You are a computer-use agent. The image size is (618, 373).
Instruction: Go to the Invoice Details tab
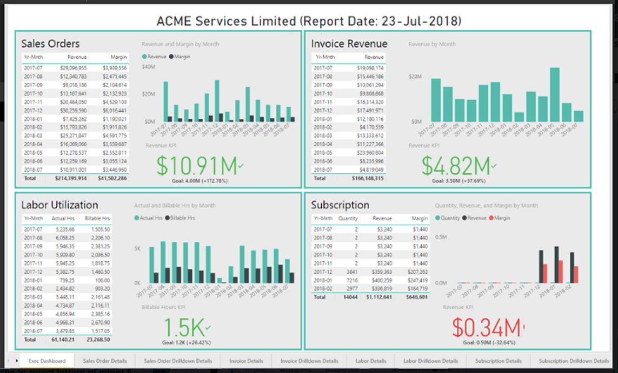point(246,361)
